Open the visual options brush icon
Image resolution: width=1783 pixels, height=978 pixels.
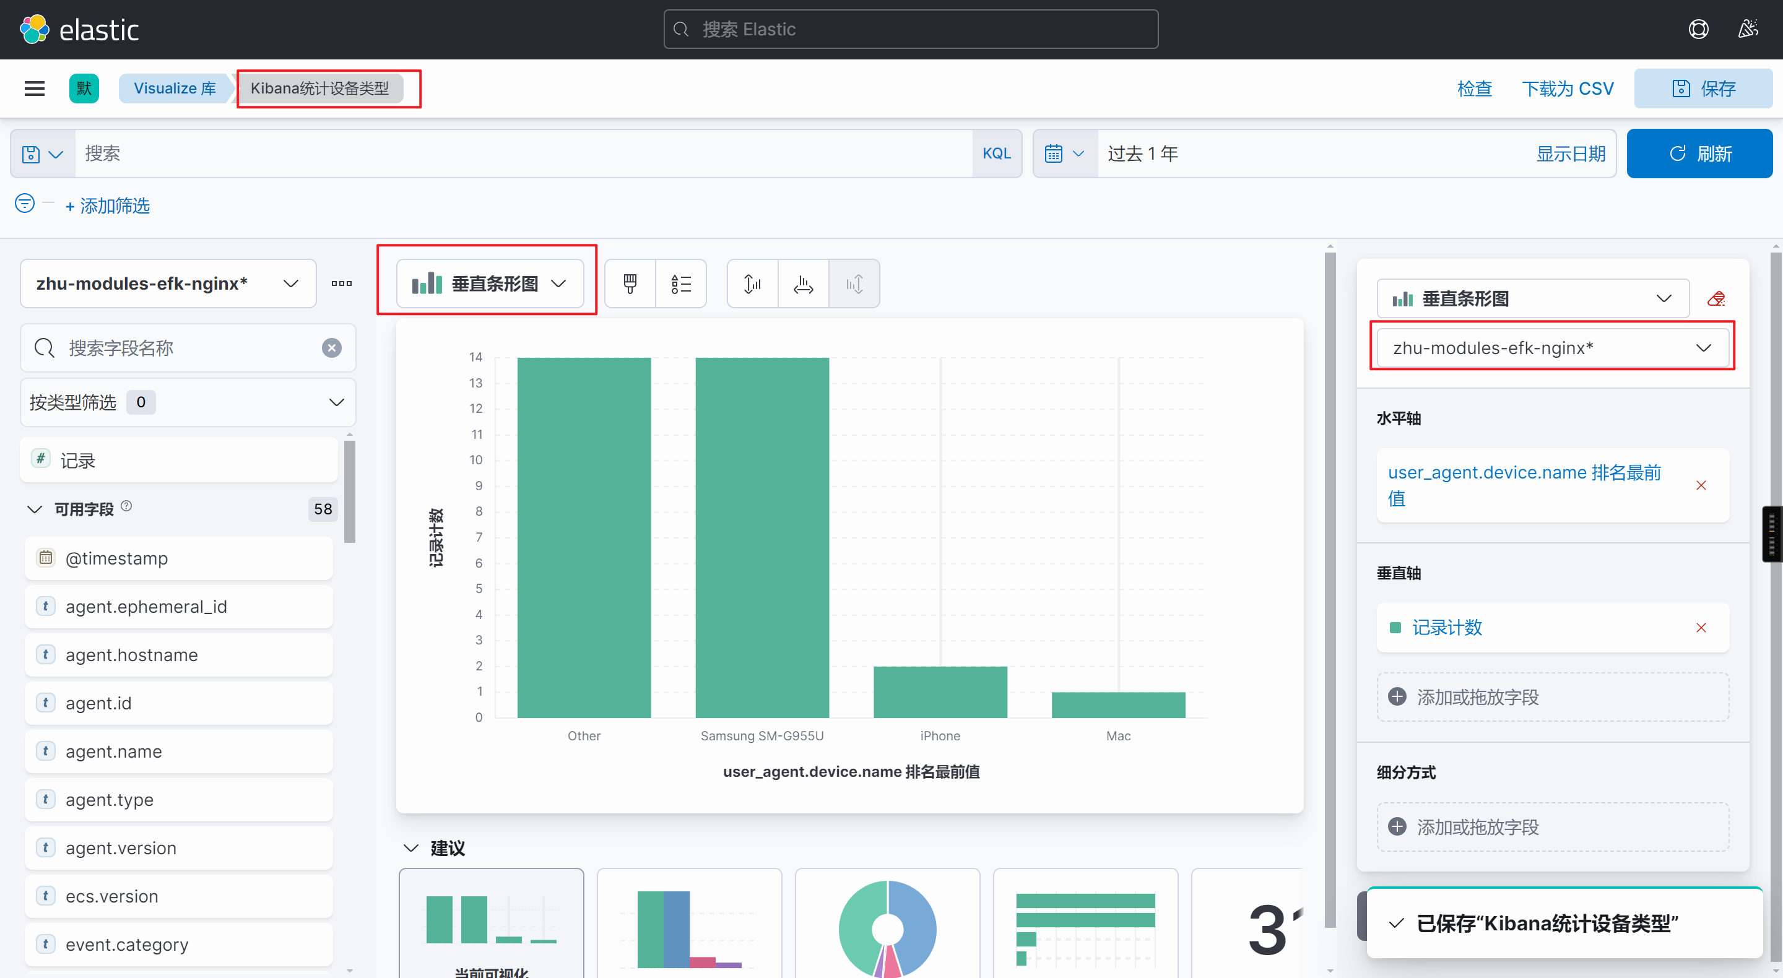pos(630,283)
